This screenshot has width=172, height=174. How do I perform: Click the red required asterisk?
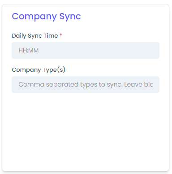tap(61, 35)
